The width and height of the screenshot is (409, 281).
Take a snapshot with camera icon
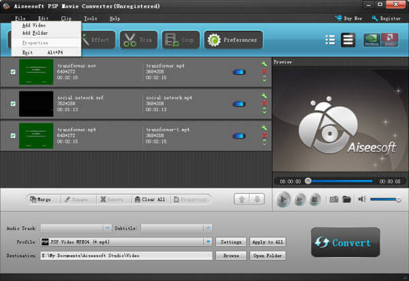click(x=334, y=200)
